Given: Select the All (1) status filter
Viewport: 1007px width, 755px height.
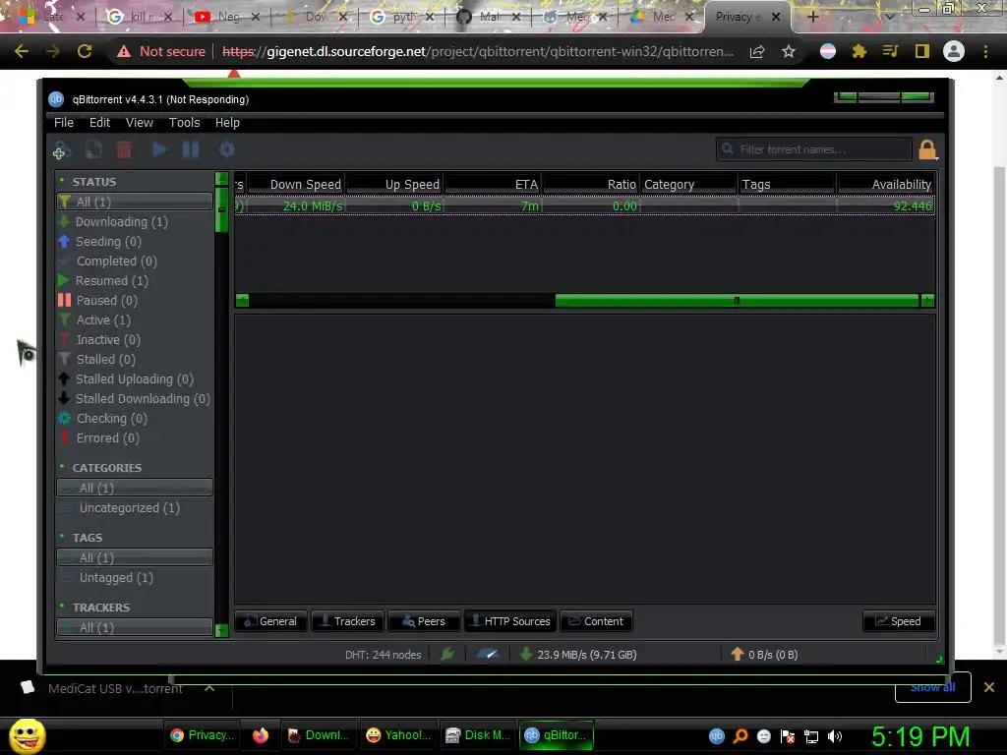Looking at the screenshot, I should click(x=134, y=202).
